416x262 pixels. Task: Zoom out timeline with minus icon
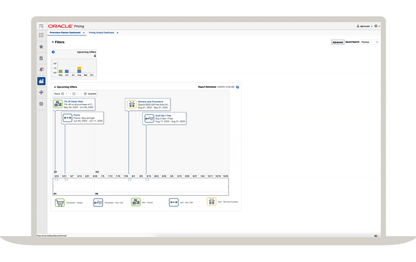(x=63, y=94)
